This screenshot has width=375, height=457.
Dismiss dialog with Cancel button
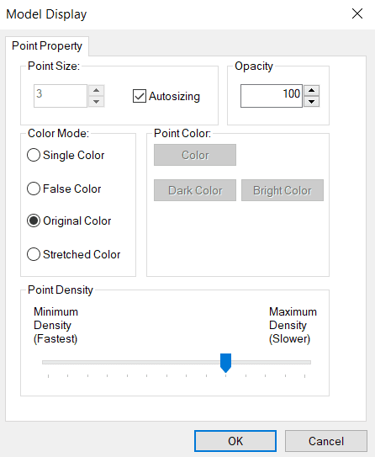326,441
